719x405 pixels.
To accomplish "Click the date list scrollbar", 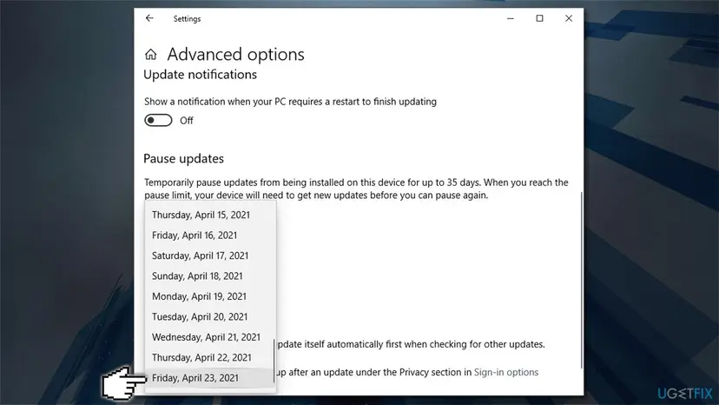I will (274, 361).
